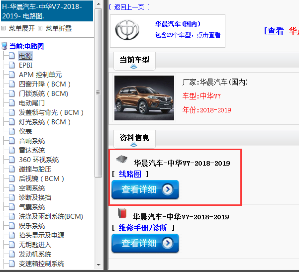Select 空调系统 entry
The height and width of the screenshot is (272, 299).
[32, 188]
